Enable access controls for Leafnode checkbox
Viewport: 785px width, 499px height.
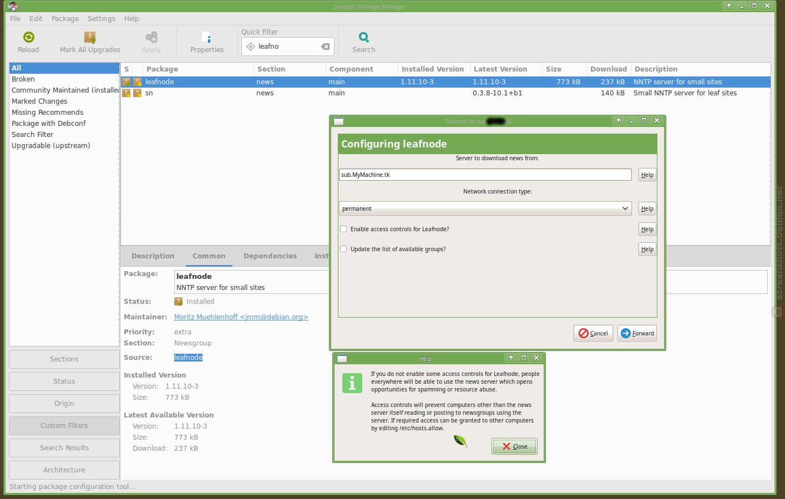(343, 229)
